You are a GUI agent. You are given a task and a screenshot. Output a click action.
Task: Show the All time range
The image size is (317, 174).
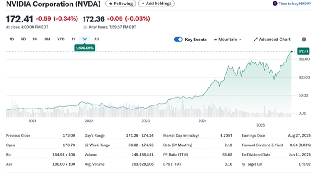pos(96,39)
